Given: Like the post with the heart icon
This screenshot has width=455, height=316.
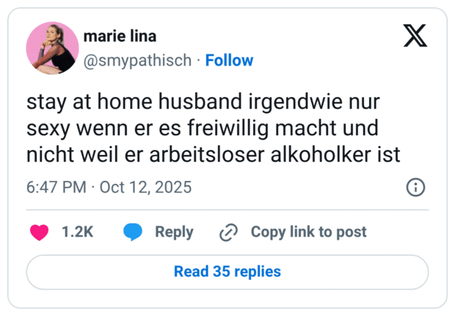Looking at the screenshot, I should 38,232.
